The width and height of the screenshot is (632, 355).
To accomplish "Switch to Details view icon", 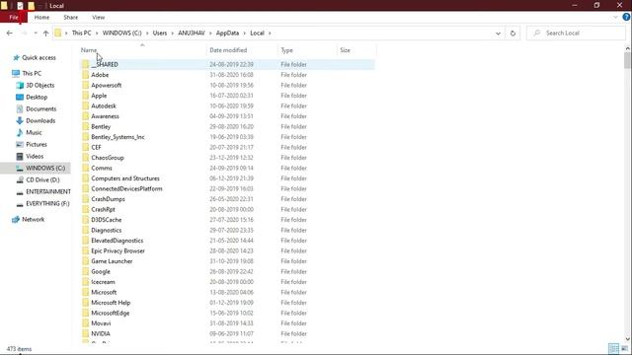I will pos(613,348).
